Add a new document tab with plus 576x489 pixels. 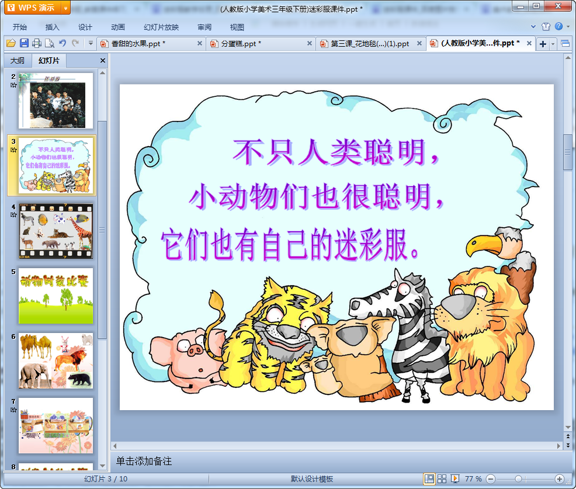click(543, 44)
